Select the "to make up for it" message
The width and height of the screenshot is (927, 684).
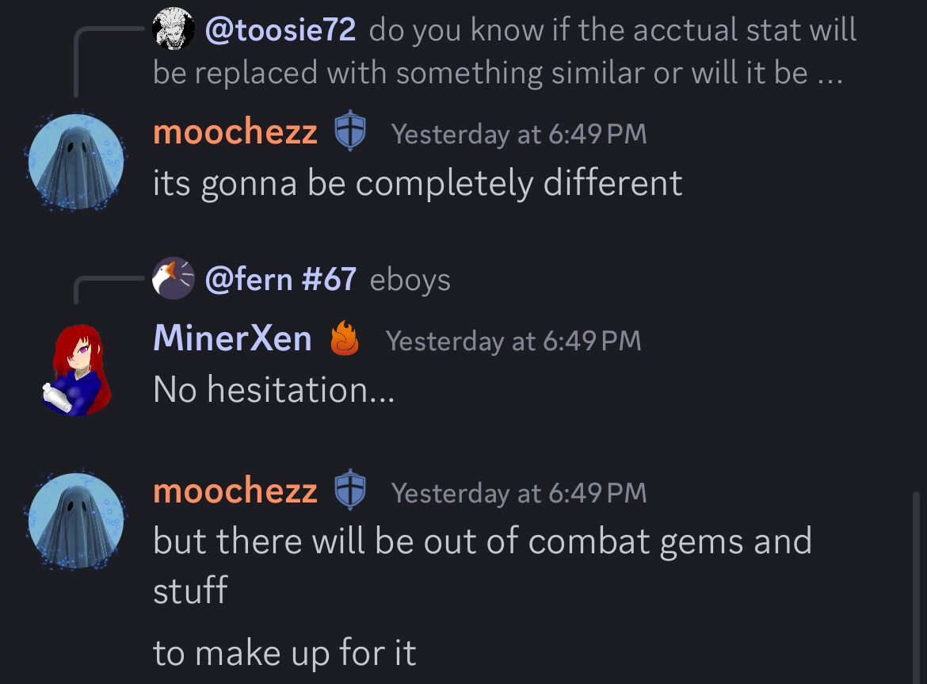click(284, 653)
